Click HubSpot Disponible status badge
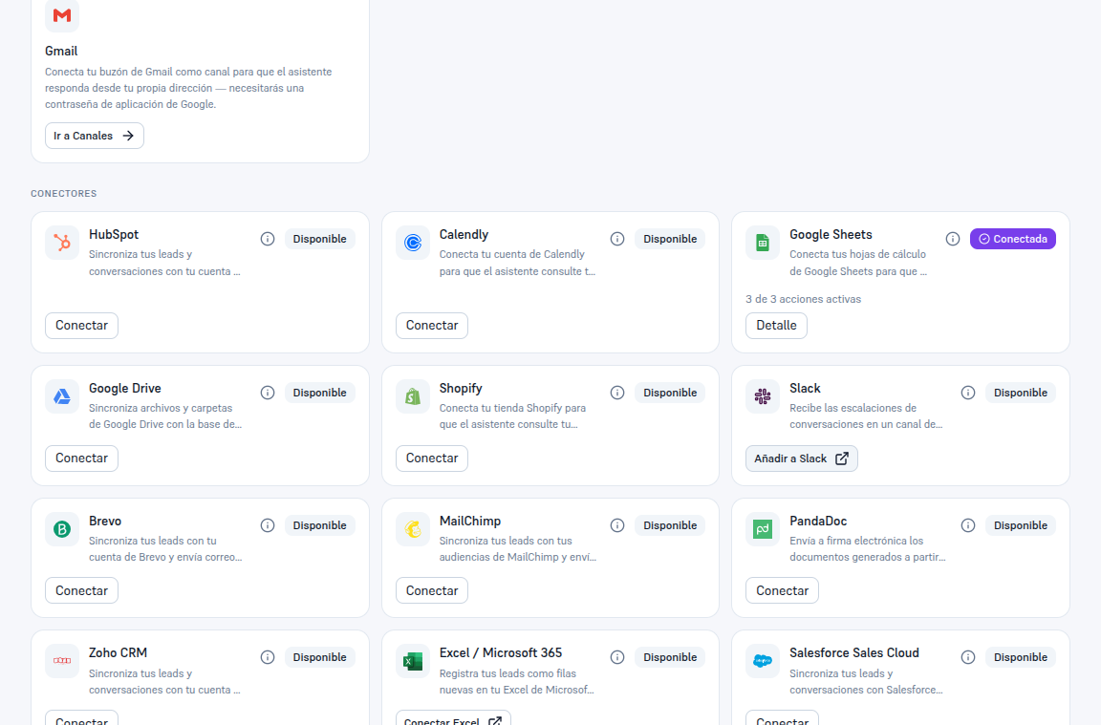The width and height of the screenshot is (1101, 725). (x=319, y=239)
